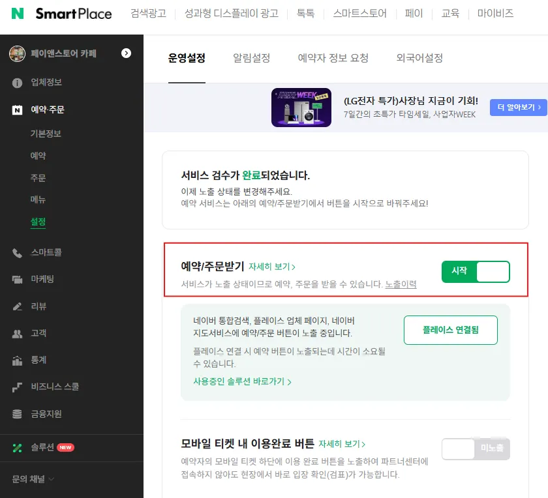Switch to the 예약자 정보 요청 tab

[x=333, y=58]
